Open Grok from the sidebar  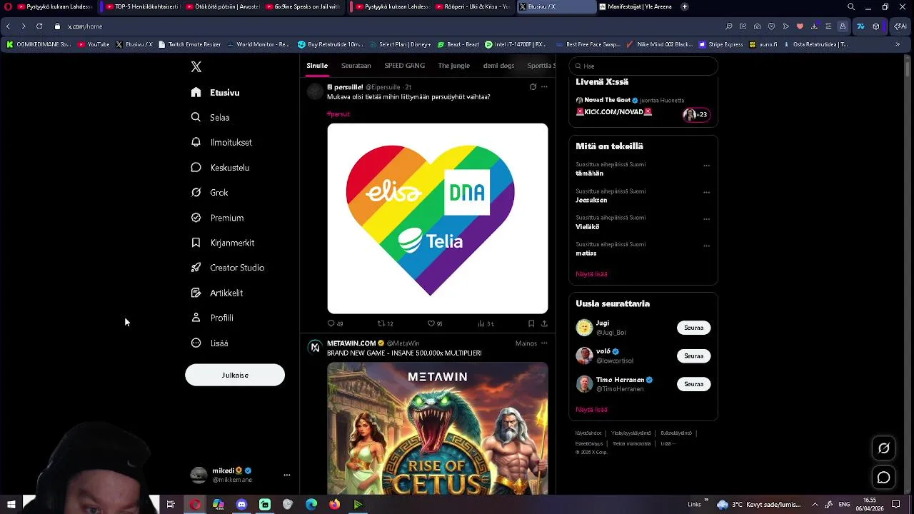coord(209,193)
